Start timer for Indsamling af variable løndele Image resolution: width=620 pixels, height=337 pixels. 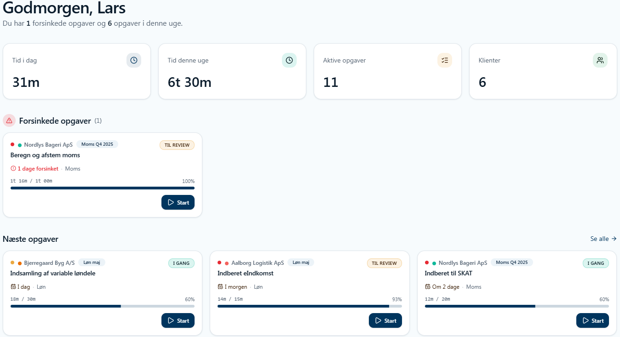pyautogui.click(x=178, y=320)
